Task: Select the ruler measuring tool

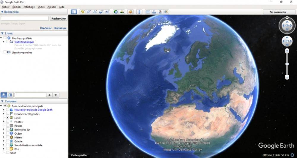Action: [139, 12]
